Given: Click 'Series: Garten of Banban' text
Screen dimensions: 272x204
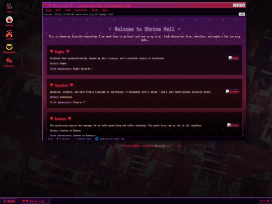Looking at the screenshot, I should [65, 130].
